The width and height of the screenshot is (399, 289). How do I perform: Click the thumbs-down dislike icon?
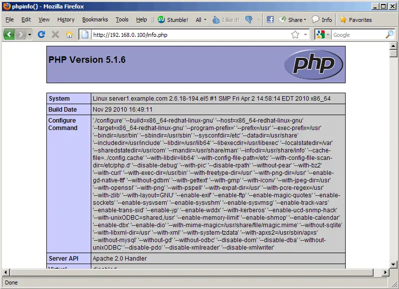(249, 19)
